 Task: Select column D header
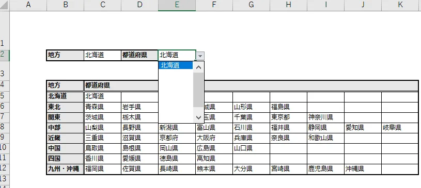(x=139, y=5)
